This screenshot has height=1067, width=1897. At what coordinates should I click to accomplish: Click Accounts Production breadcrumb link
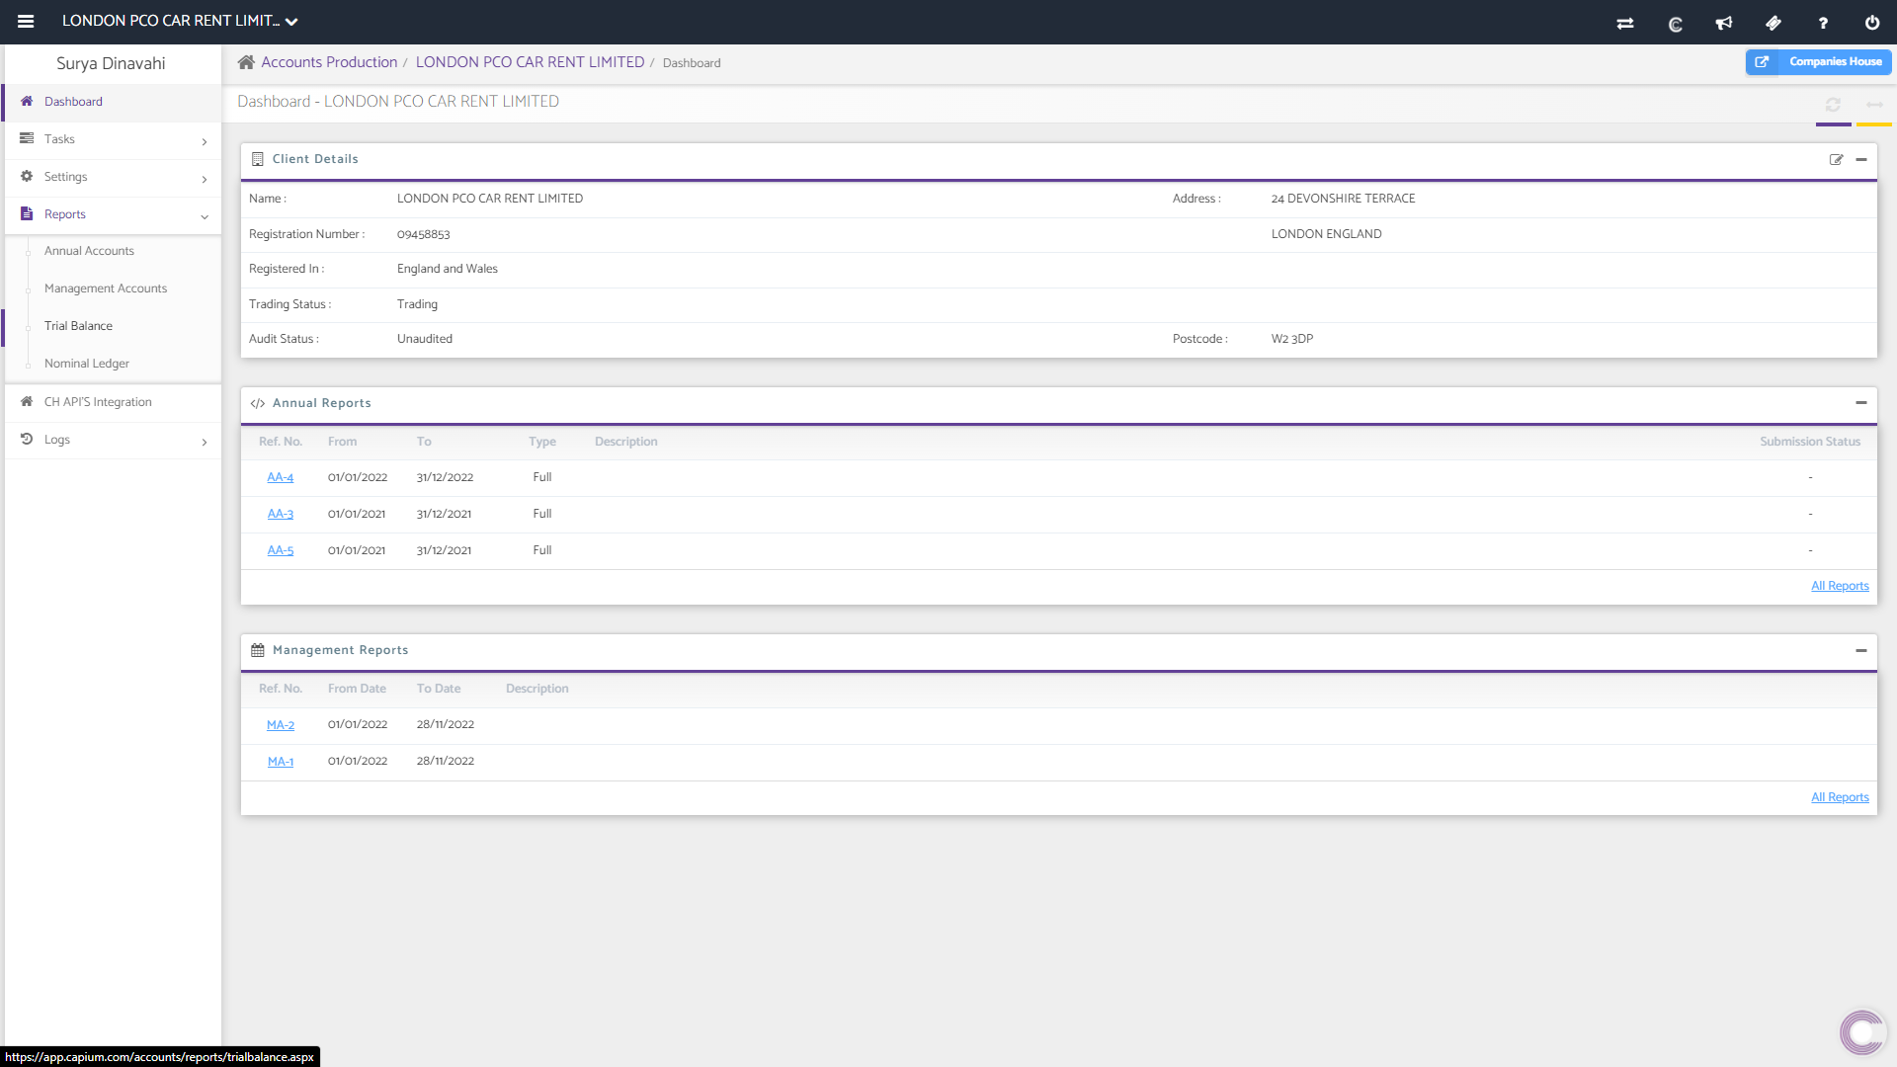point(329,62)
